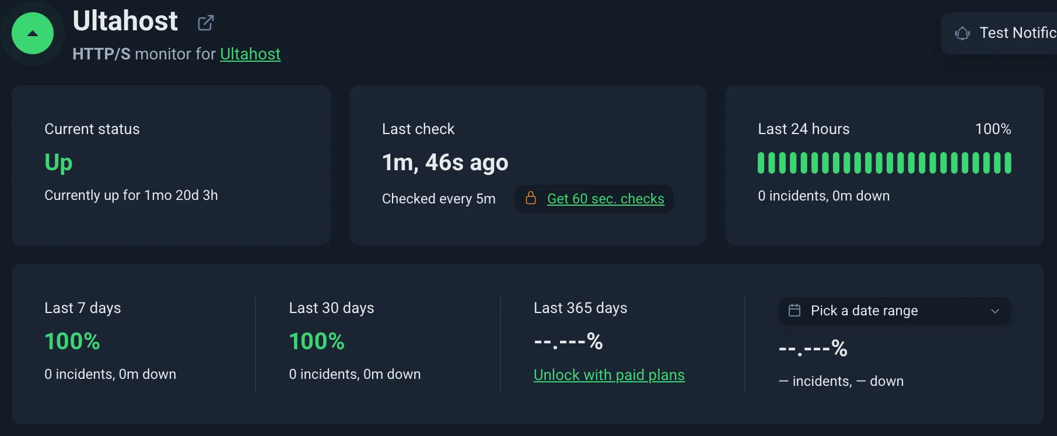Click the Last 24 hours 100% label
Image resolution: width=1057 pixels, height=436 pixels.
click(x=993, y=129)
